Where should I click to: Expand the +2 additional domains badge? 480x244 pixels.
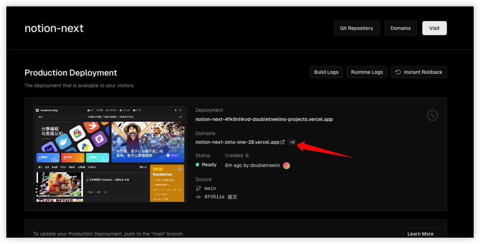(x=292, y=142)
